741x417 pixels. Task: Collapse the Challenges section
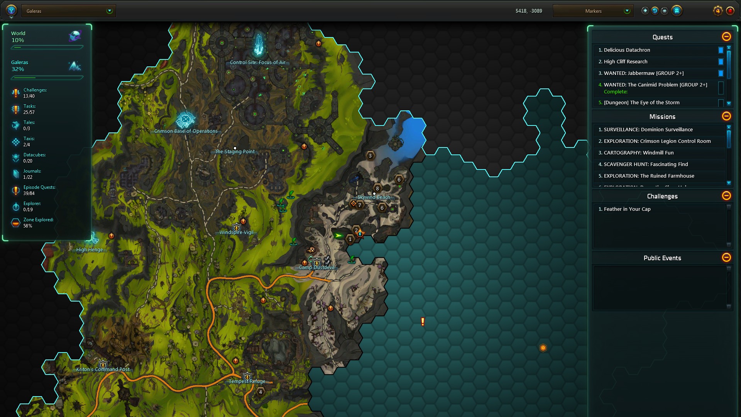pyautogui.click(x=726, y=196)
